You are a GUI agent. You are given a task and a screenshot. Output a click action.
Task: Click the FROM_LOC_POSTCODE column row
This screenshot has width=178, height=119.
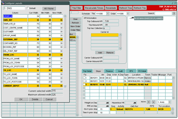[33, 67]
